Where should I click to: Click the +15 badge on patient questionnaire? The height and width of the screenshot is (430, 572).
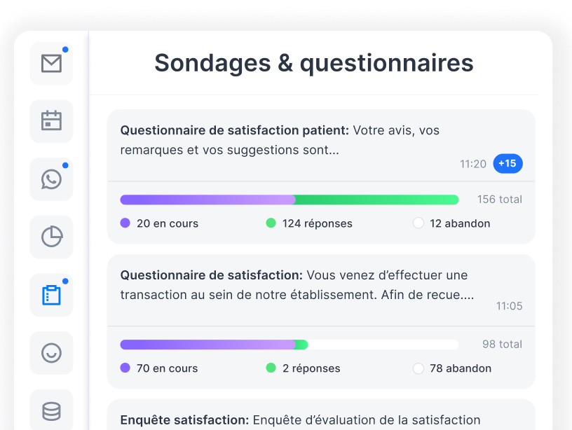coord(508,164)
